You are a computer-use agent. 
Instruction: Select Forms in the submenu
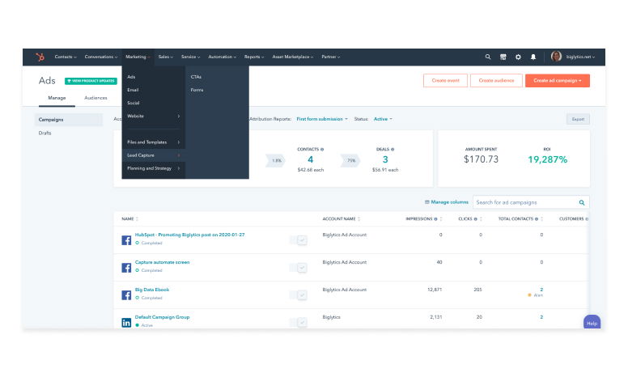(197, 90)
